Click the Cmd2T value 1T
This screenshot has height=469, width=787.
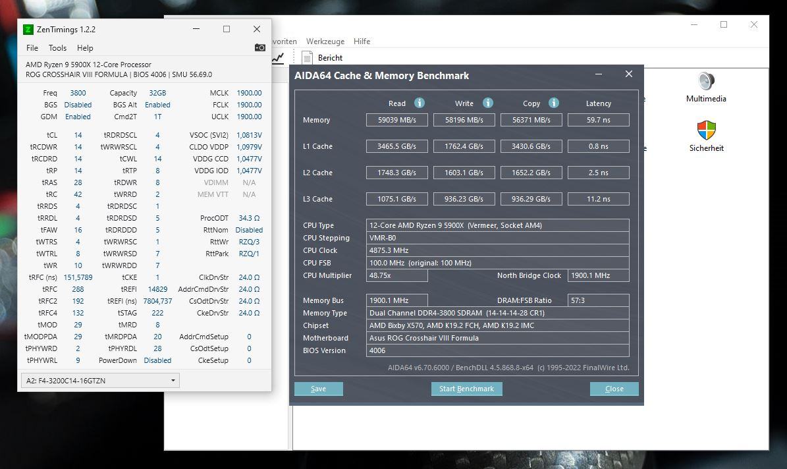pos(157,117)
